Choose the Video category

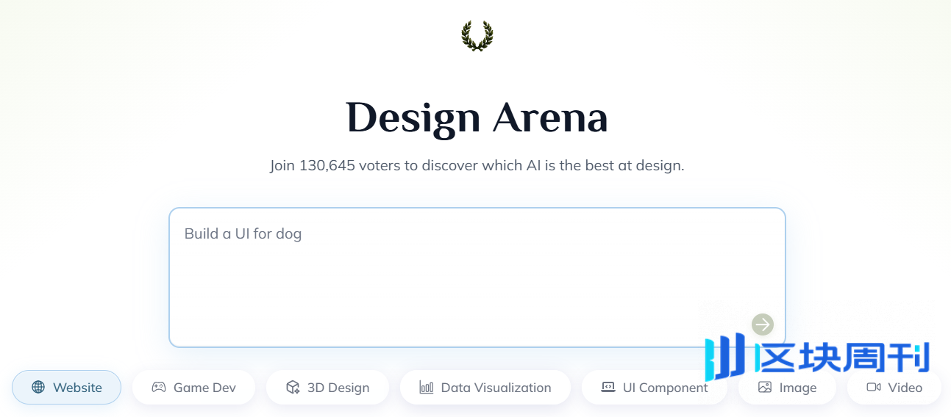pyautogui.click(x=894, y=387)
